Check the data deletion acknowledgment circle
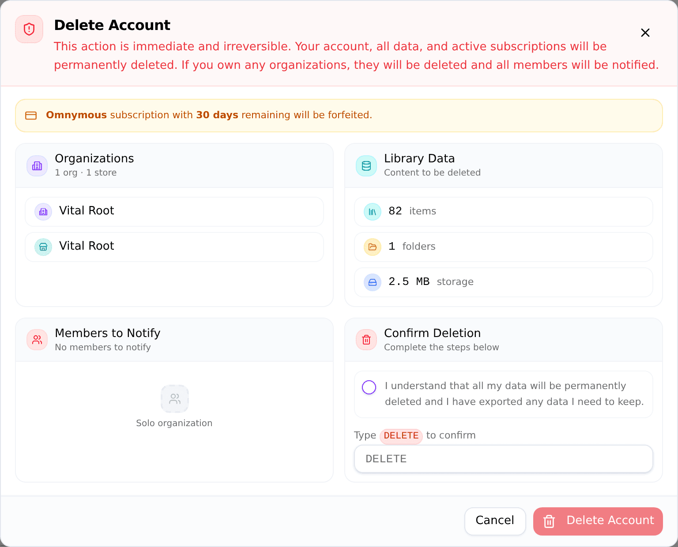The height and width of the screenshot is (547, 678). pos(369,387)
